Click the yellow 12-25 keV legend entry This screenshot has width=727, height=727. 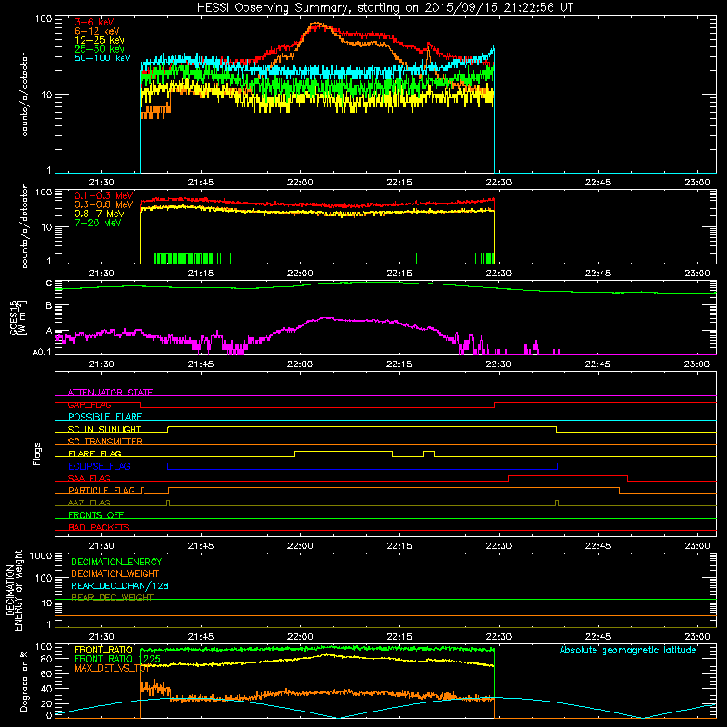coord(100,40)
